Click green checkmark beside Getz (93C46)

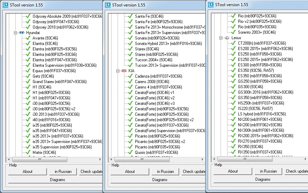click(28, 76)
